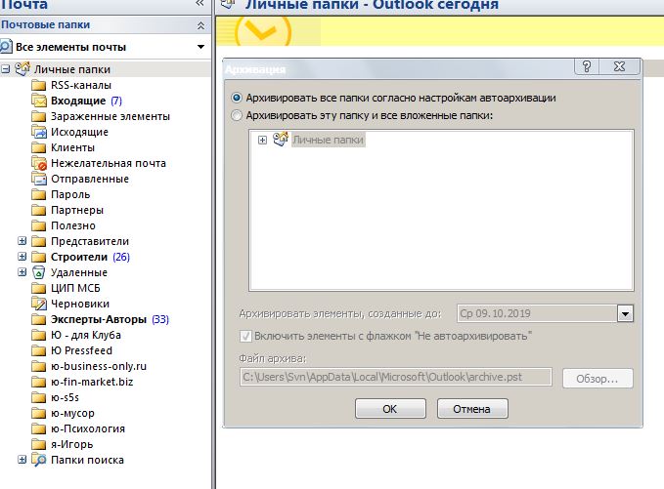This screenshot has height=489, width=664.
Task: Click the Пароль folder icon
Action: click(38, 195)
